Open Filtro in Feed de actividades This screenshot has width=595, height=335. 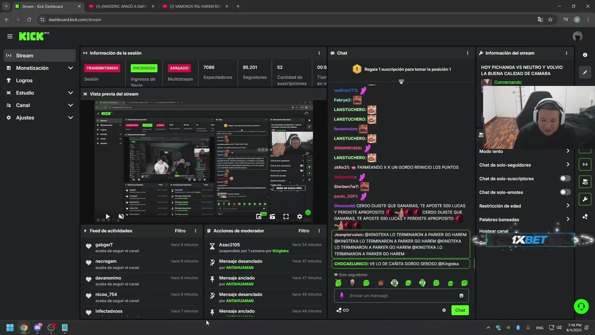tap(180, 231)
